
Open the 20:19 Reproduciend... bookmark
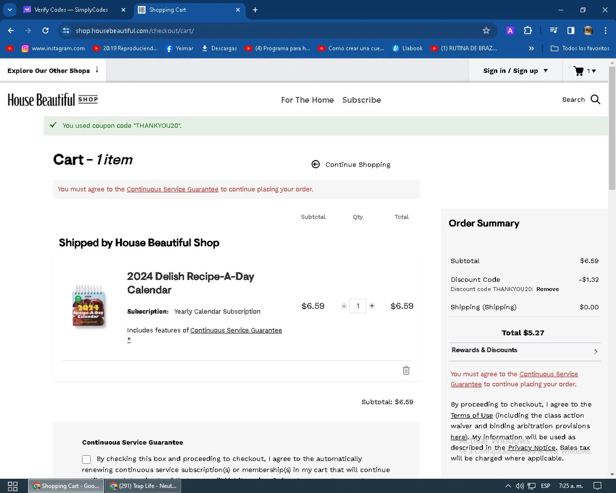click(125, 48)
